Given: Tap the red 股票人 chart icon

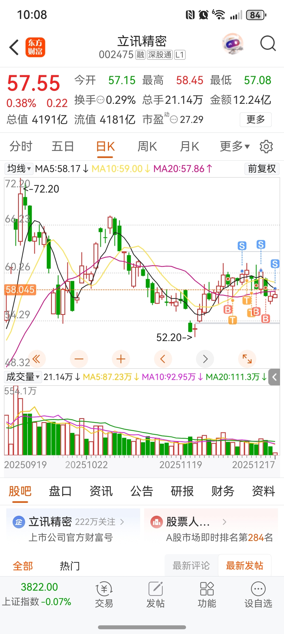Looking at the screenshot, I should click(x=157, y=522).
